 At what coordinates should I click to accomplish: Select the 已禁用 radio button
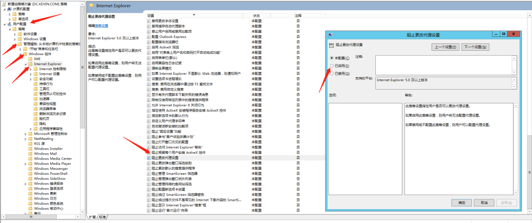pyautogui.click(x=332, y=73)
